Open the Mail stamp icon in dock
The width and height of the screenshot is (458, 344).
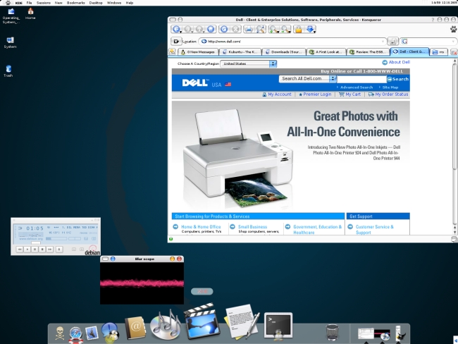tap(92, 333)
